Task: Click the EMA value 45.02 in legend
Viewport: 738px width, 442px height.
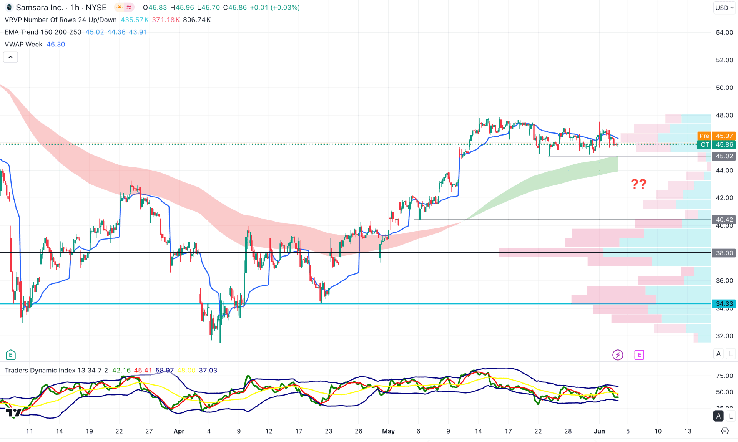Action: point(95,32)
